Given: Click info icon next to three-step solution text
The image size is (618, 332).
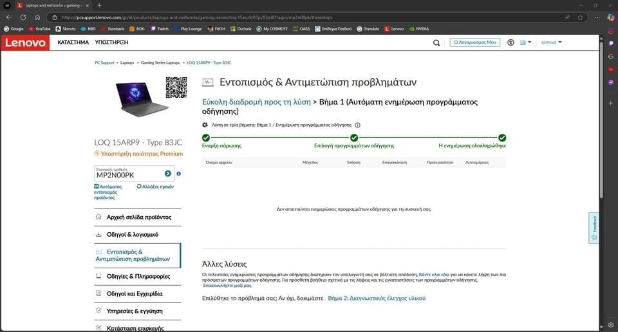Looking at the screenshot, I should point(357,125).
